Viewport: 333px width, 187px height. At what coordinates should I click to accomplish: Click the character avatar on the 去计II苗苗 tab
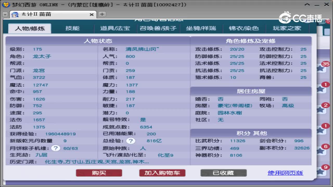pos(15,15)
